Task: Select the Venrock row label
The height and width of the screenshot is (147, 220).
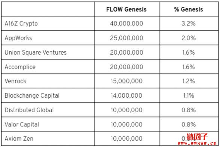Action: click(x=15, y=81)
